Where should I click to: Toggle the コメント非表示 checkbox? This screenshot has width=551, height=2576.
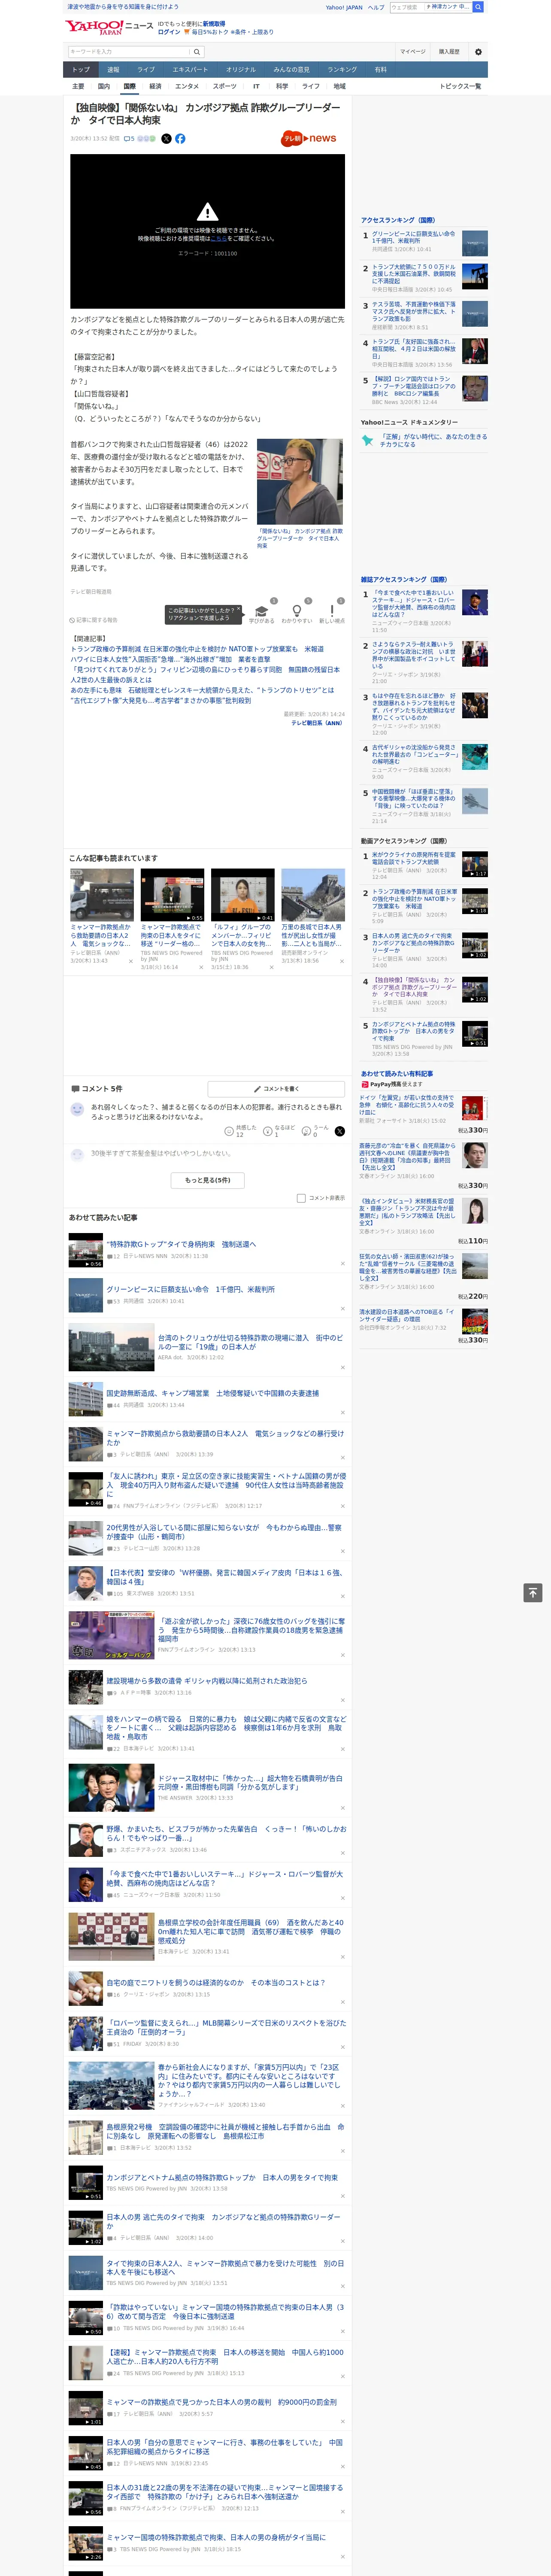coord(301,1198)
